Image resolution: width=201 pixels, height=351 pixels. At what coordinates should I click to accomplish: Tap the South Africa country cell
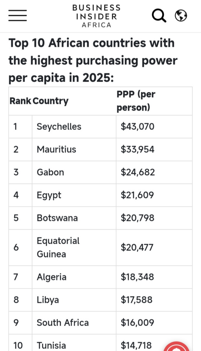click(74, 323)
